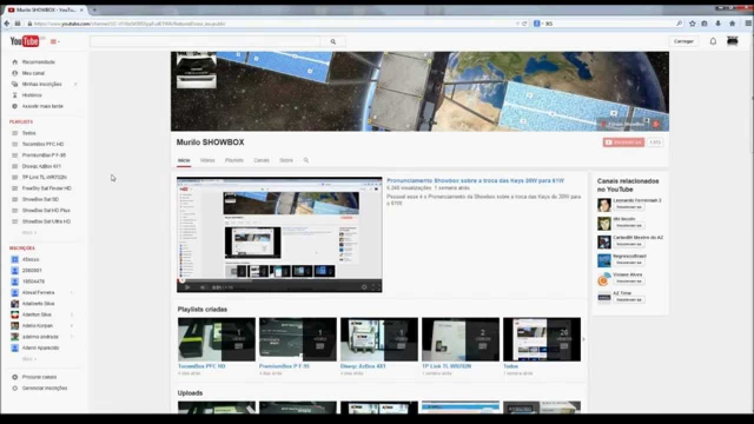Click the YouTube search field
The image size is (754, 424).
click(x=205, y=42)
